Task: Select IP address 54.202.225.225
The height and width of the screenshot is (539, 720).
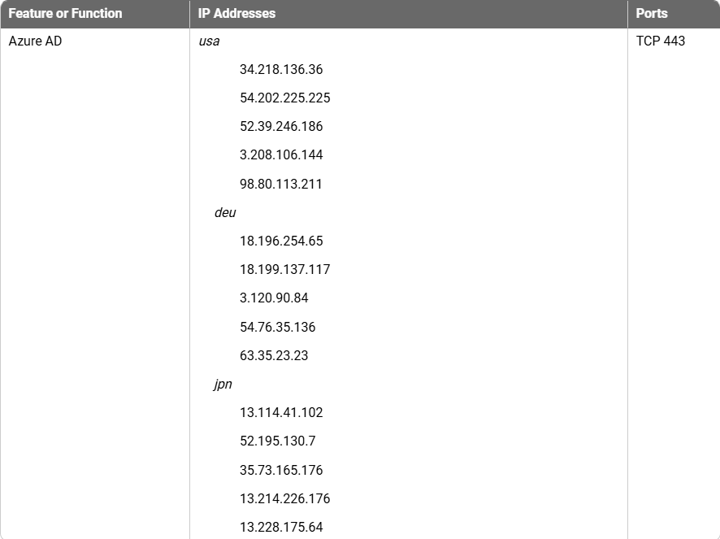Action: click(x=284, y=98)
